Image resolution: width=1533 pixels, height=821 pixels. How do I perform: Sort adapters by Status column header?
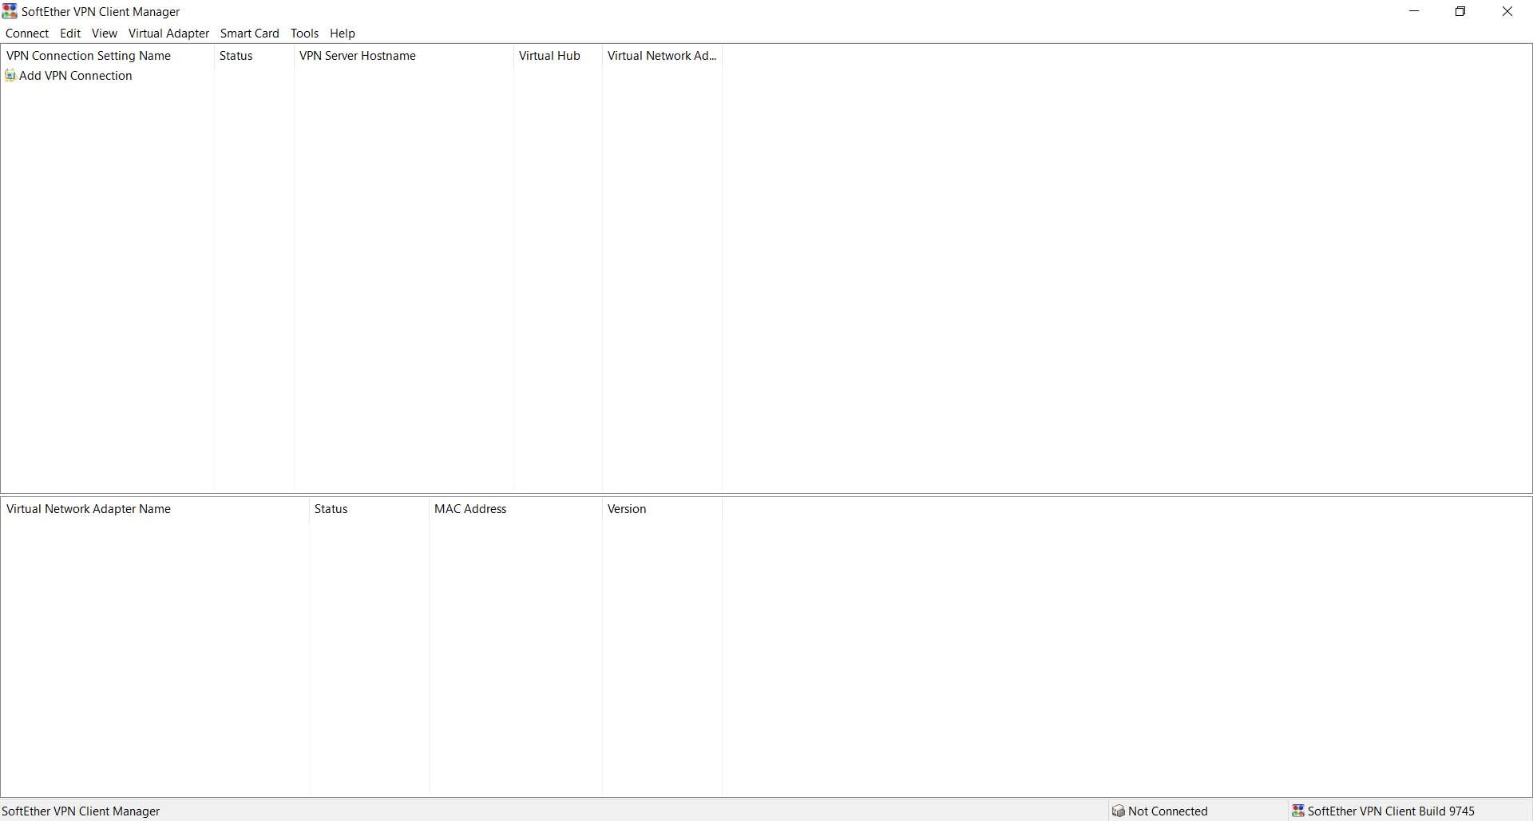point(369,509)
